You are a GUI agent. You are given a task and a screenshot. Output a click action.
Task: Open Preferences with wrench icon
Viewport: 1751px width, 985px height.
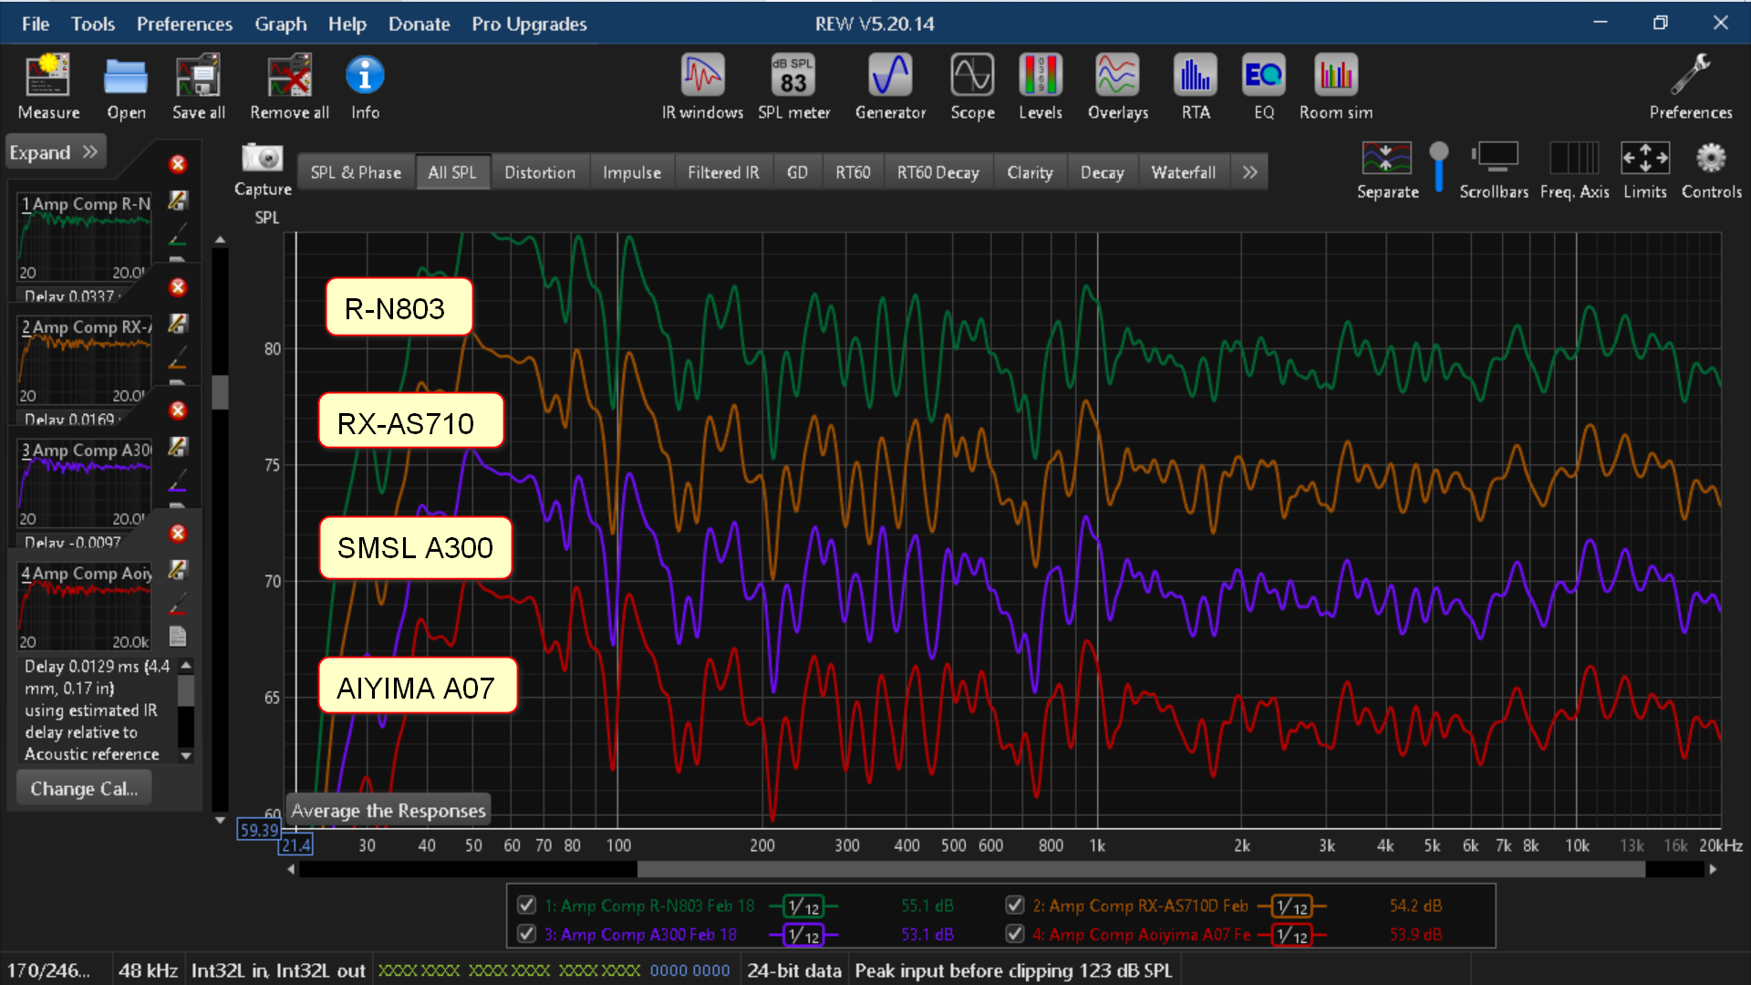[1690, 87]
